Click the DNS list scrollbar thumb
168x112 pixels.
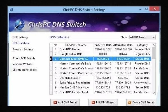click(154, 53)
